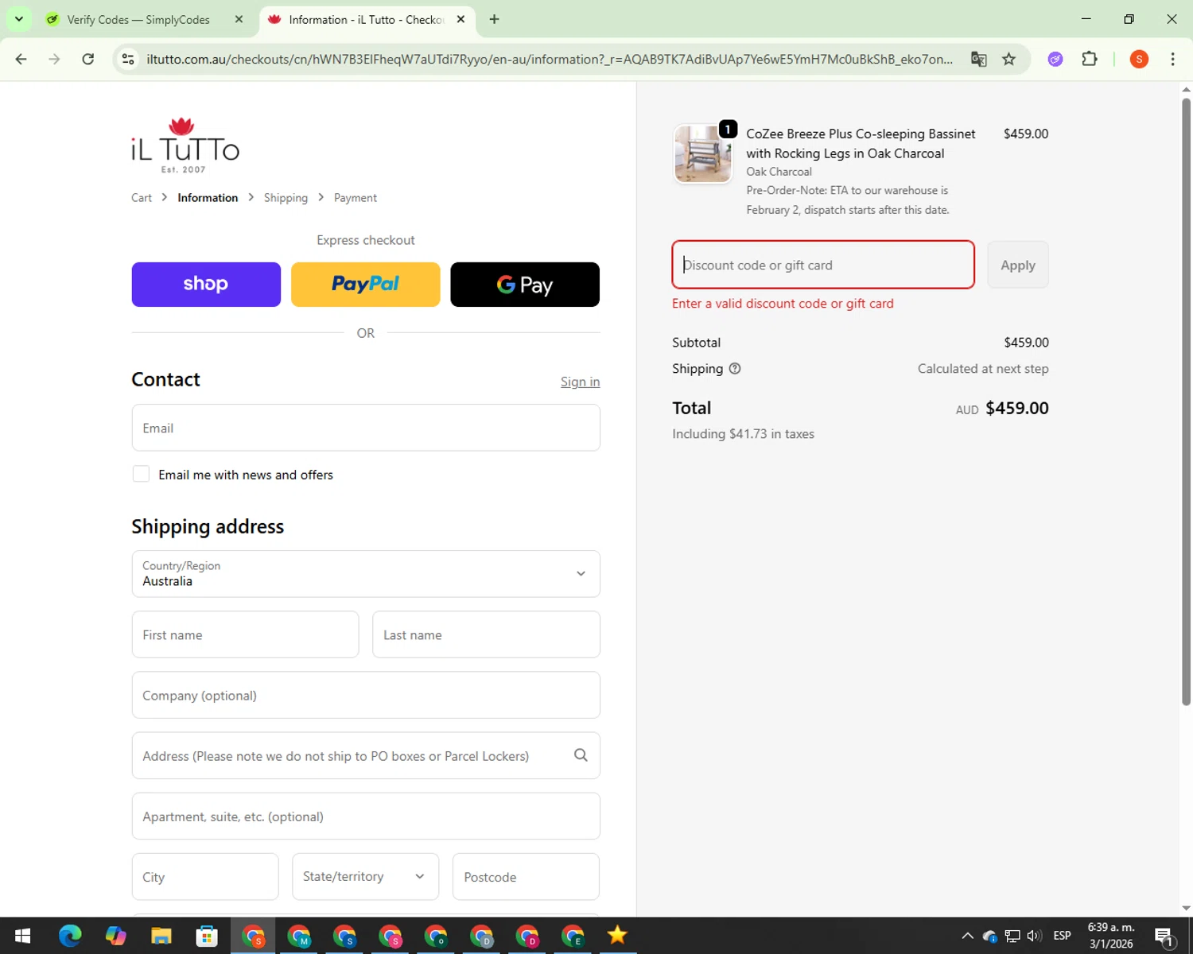This screenshot has width=1193, height=954.
Task: Open tab search dropdown arrow
Action: (18, 19)
